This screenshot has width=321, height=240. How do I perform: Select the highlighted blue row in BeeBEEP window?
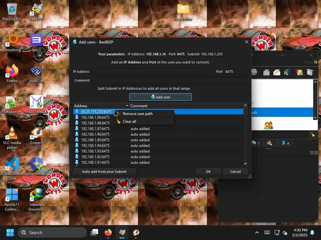[282, 112]
